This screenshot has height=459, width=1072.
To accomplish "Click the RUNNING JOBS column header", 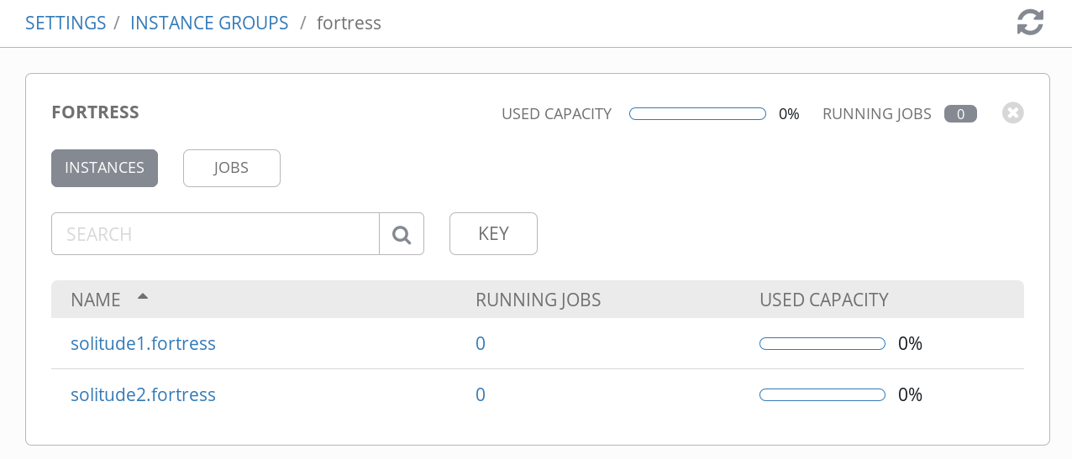I will tap(538, 300).
